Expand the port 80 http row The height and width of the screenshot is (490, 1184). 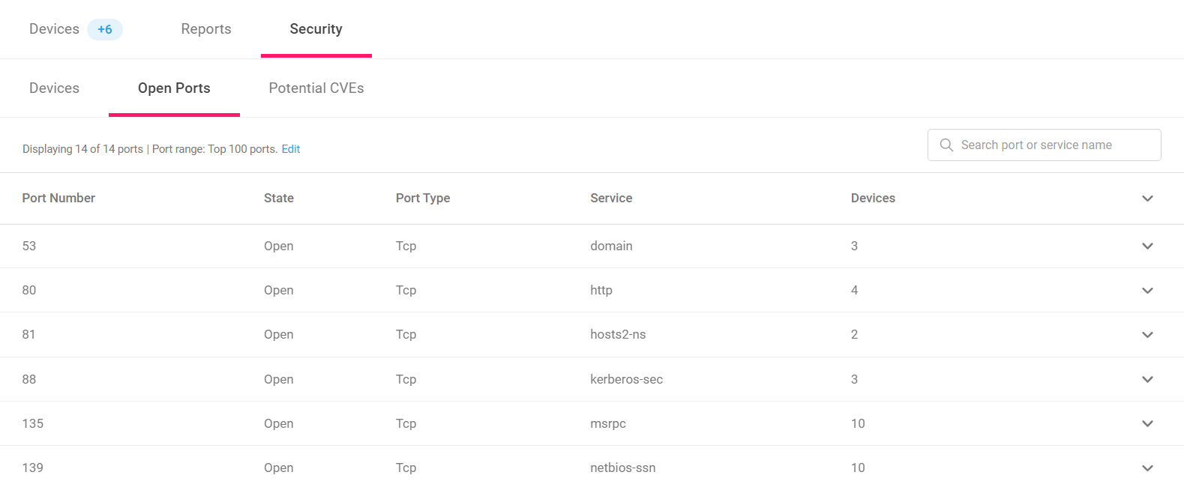(1147, 290)
